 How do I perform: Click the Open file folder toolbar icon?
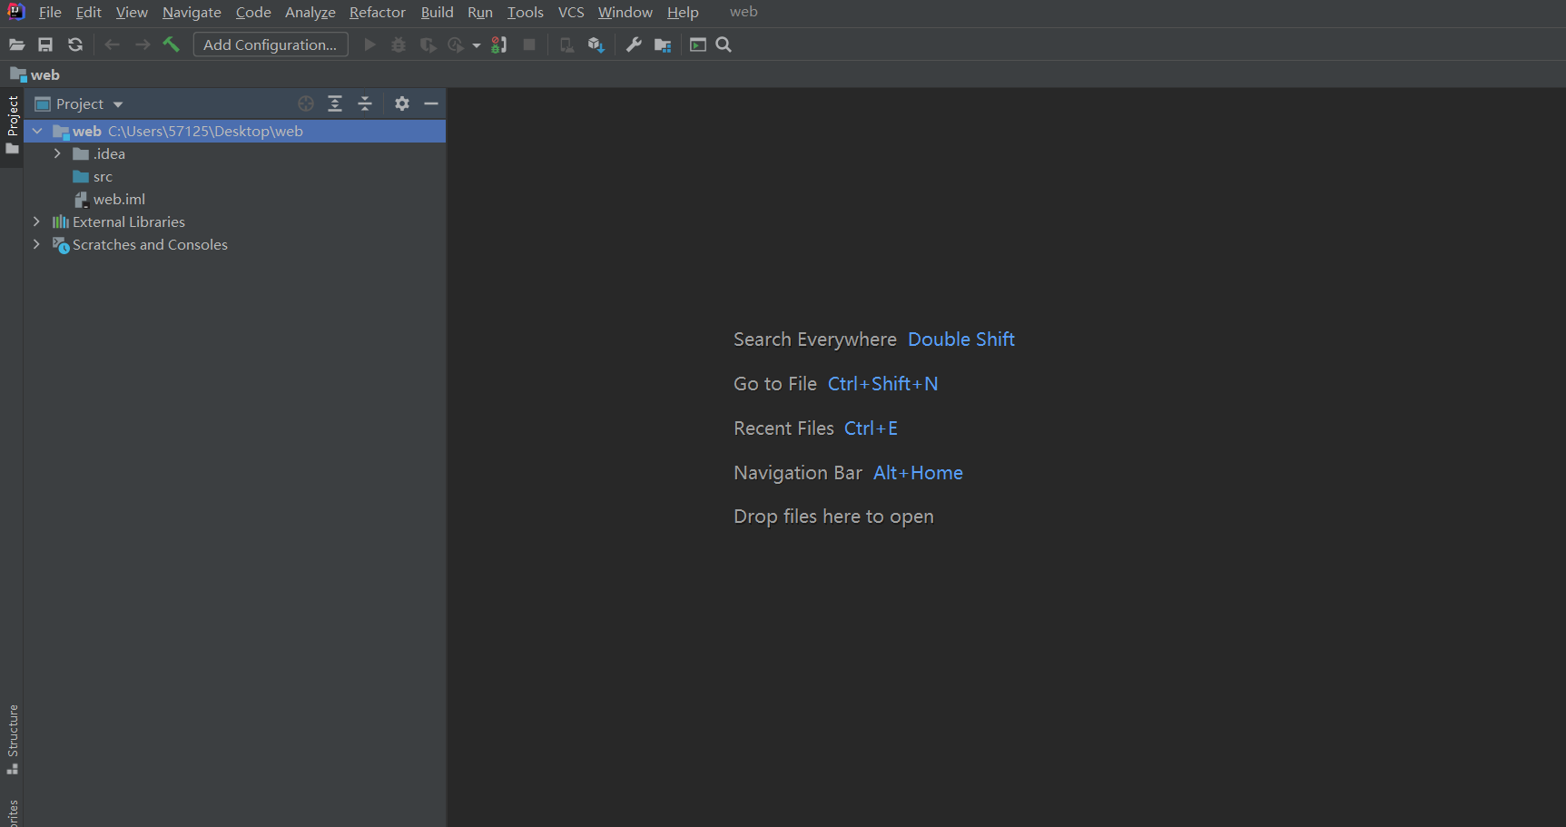(x=16, y=44)
